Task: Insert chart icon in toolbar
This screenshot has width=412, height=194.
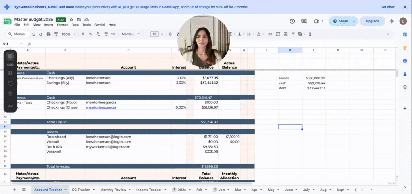Action: click(x=286, y=34)
